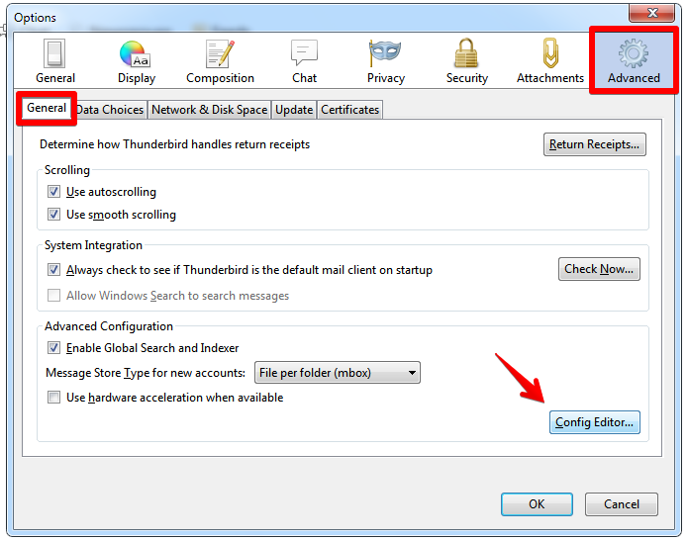The image size is (688, 540).
Task: Switch to Network & Disk Space tab
Action: 209,110
